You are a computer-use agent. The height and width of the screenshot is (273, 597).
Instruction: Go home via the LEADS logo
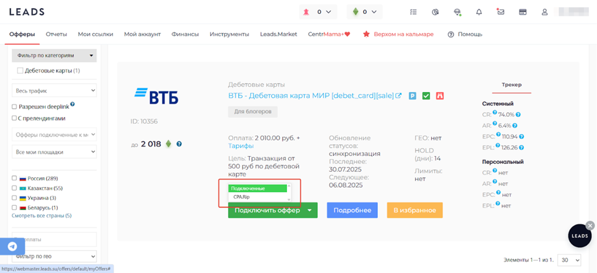coord(27,12)
